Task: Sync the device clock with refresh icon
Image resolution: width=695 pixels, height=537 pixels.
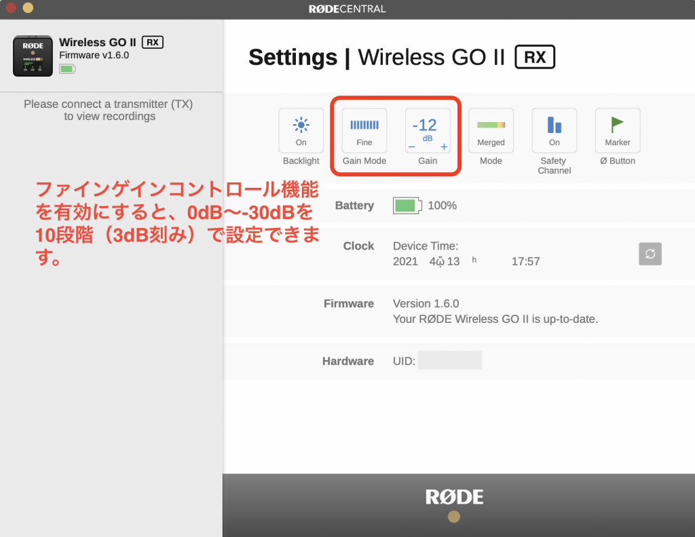Action: coord(650,254)
